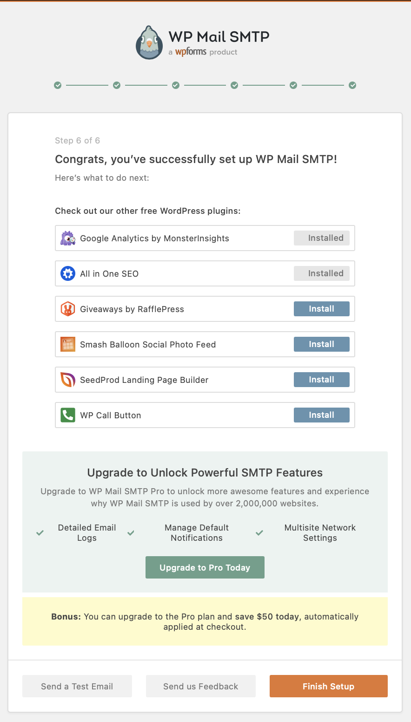Click the SeedProd Landing Page Builder icon
411x722 pixels.
(x=68, y=380)
